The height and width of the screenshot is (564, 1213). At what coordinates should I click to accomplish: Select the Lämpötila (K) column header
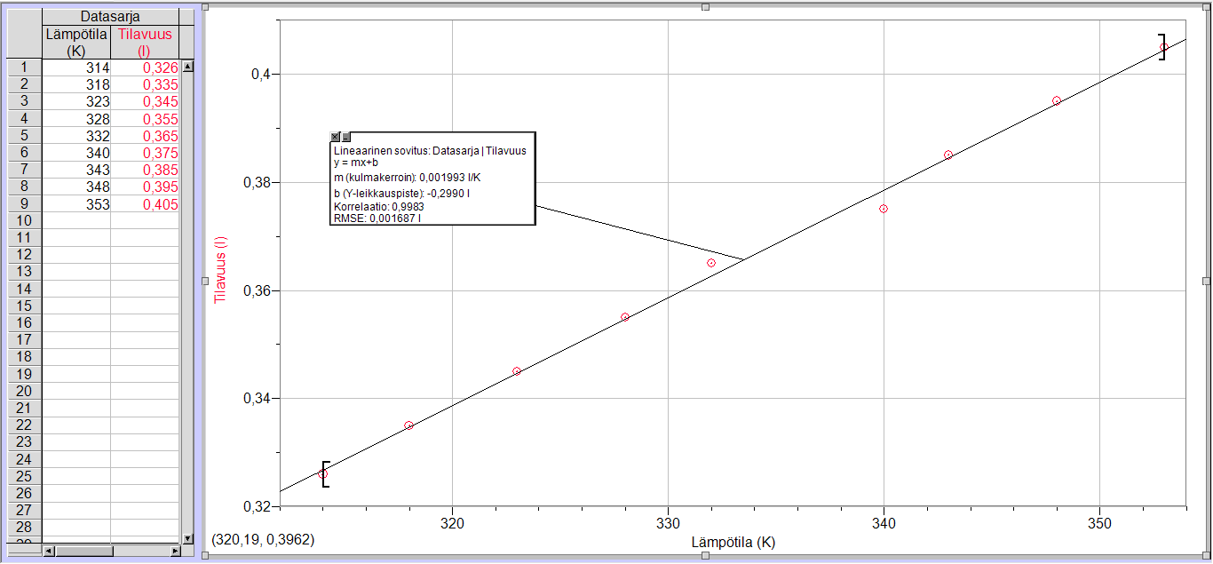pyautogui.click(x=76, y=42)
